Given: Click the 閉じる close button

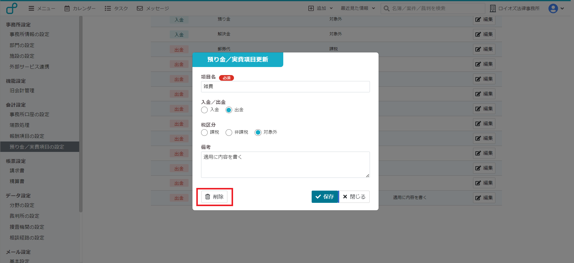Looking at the screenshot, I should pyautogui.click(x=354, y=197).
